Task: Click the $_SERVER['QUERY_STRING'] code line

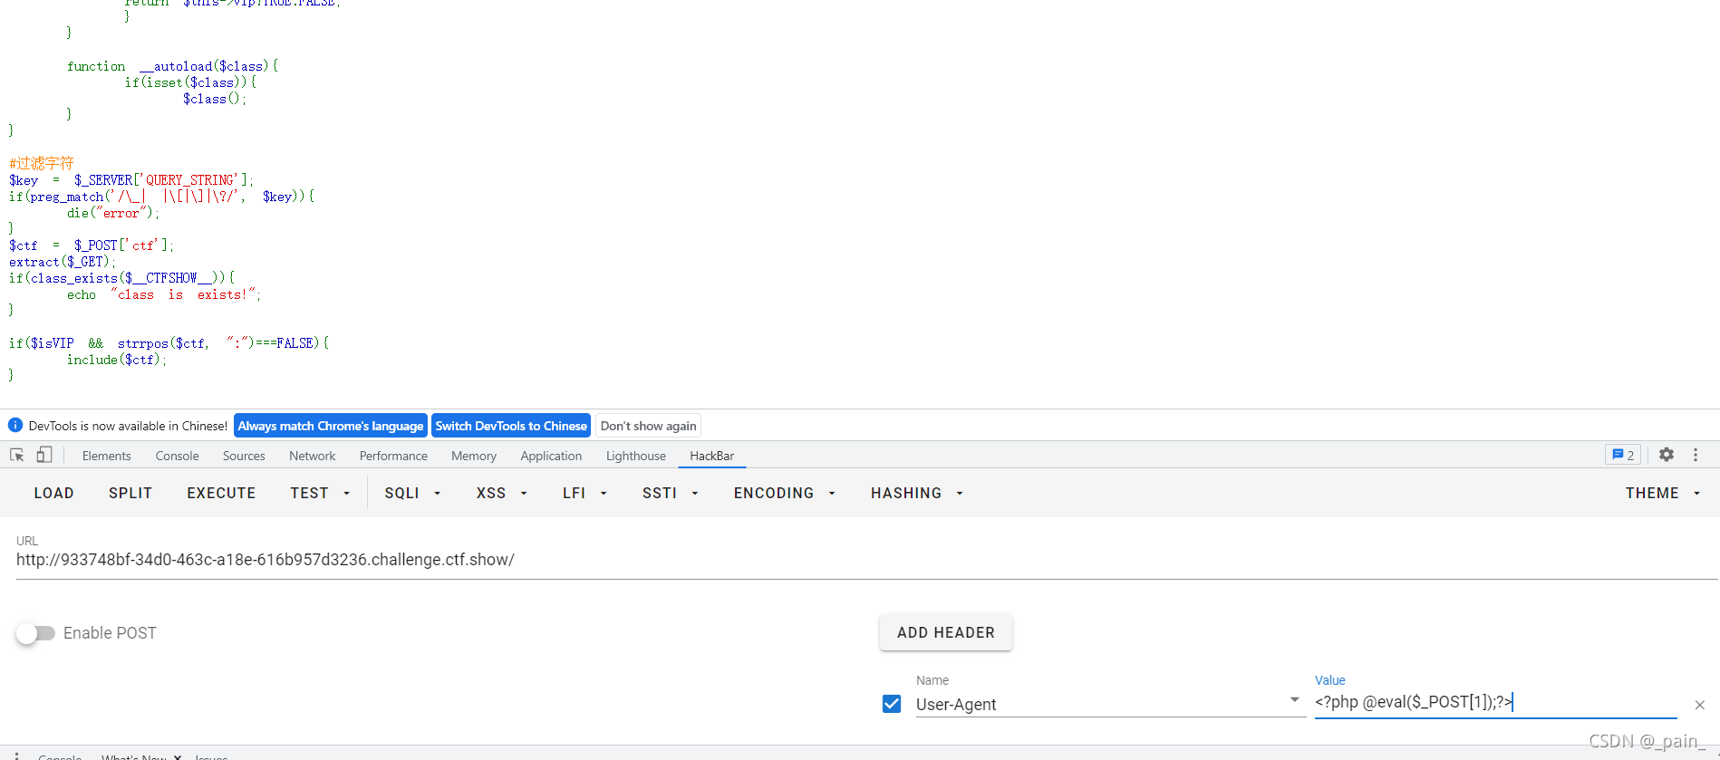Action: pos(131,180)
